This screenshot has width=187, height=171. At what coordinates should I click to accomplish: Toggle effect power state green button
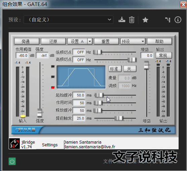[12, 161]
